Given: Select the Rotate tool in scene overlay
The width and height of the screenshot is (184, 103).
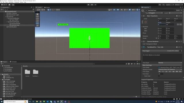Looking at the screenshot, I should click(x=37, y=19).
